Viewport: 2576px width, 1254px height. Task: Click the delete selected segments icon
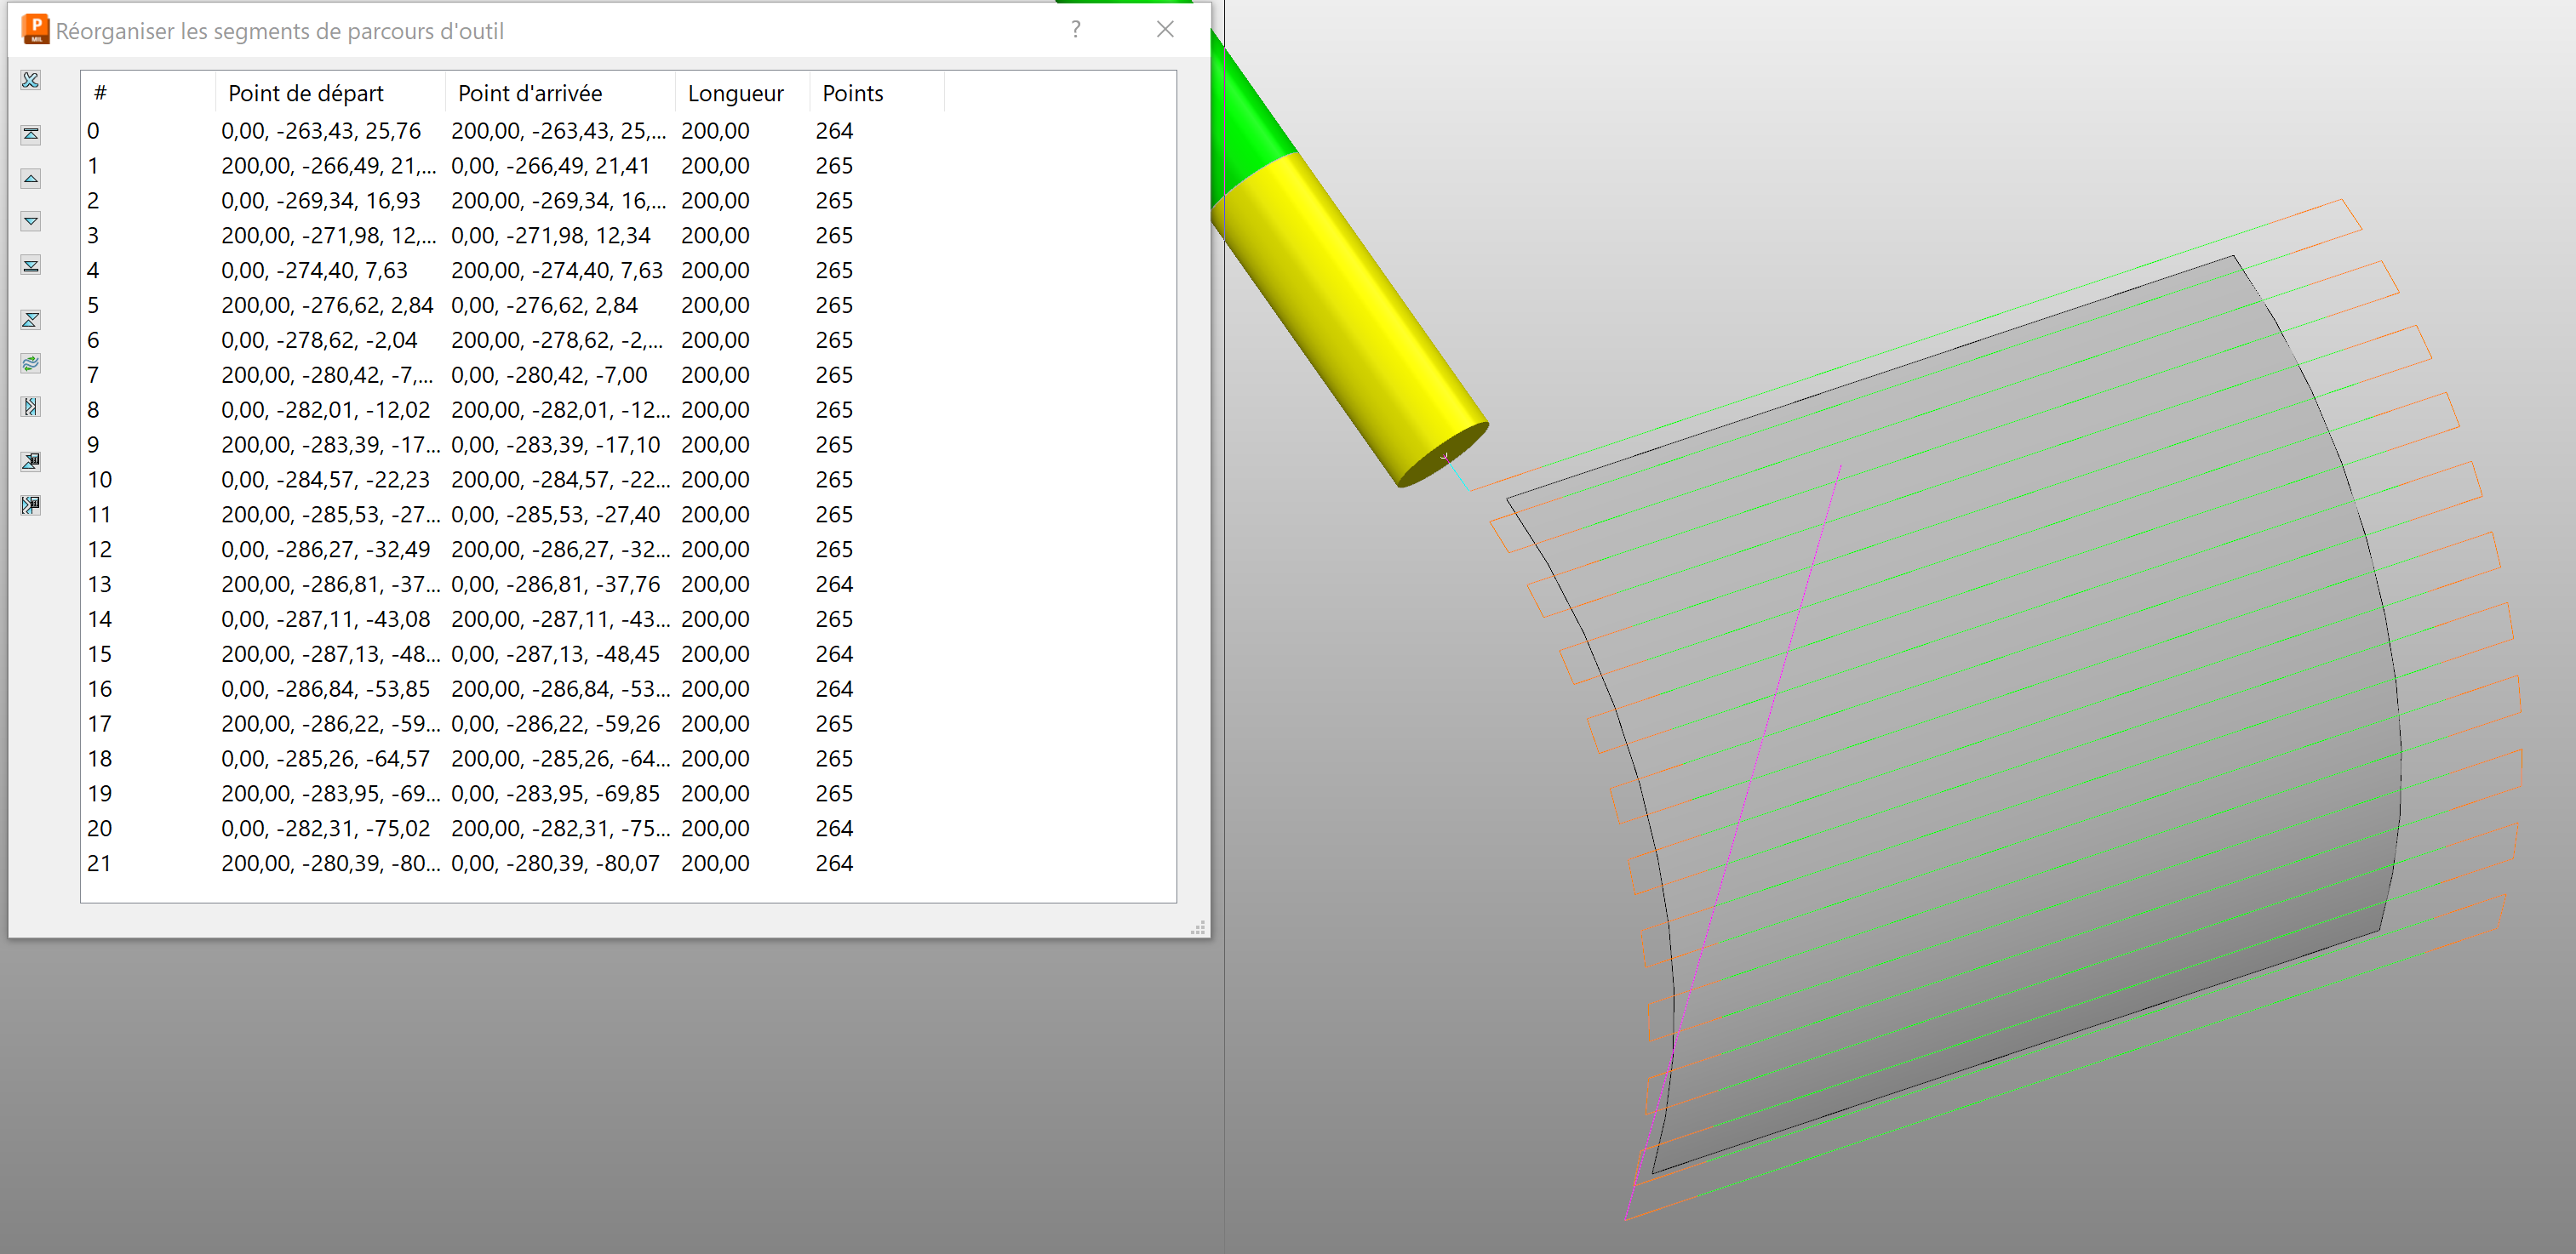pos(31,80)
